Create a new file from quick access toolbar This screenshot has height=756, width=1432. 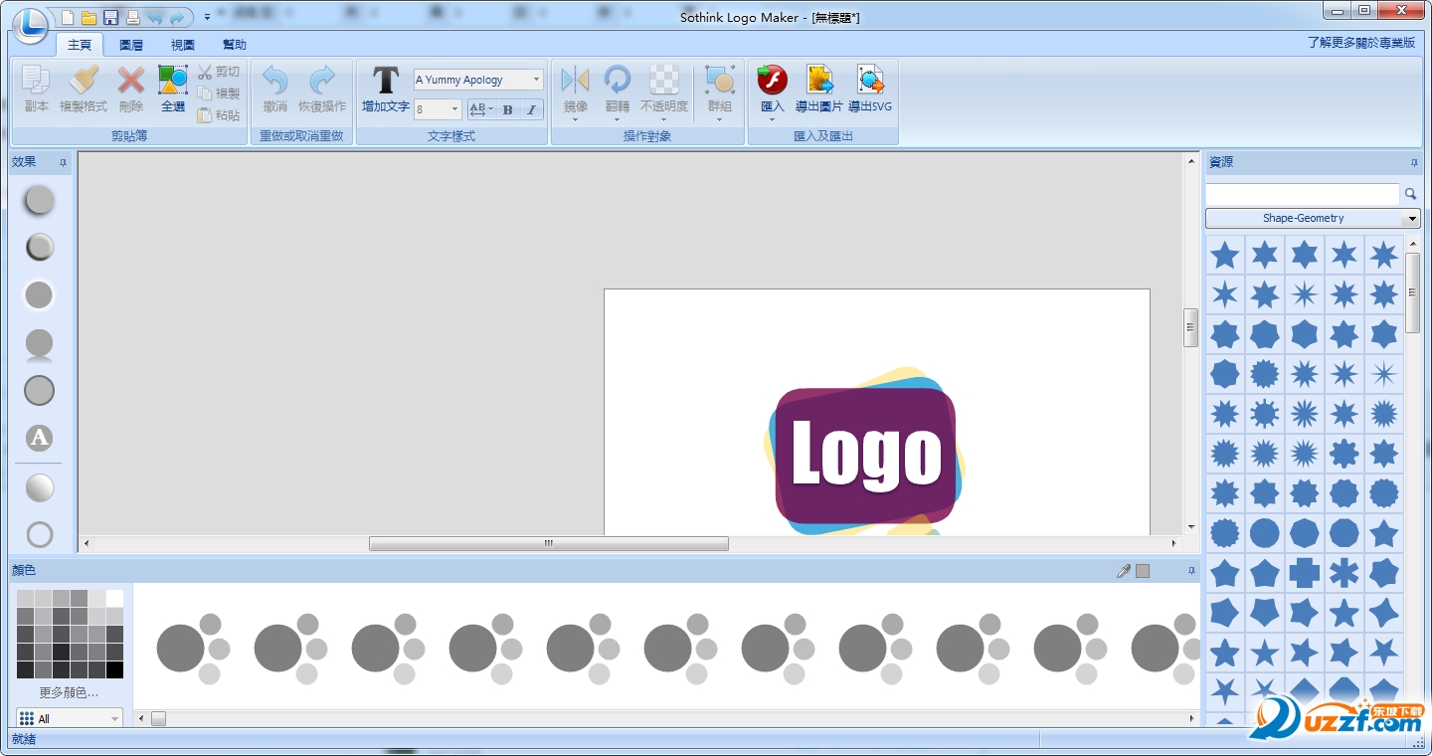(x=68, y=17)
